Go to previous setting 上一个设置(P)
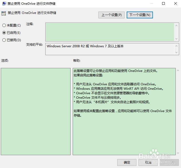The height and width of the screenshot is (168, 181). tap(111, 15)
